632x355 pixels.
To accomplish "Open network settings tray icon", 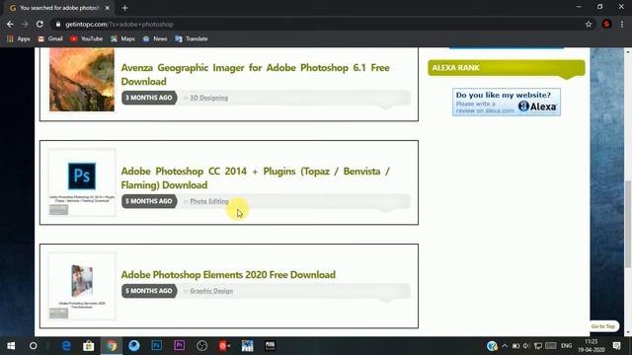I will click(x=537, y=346).
